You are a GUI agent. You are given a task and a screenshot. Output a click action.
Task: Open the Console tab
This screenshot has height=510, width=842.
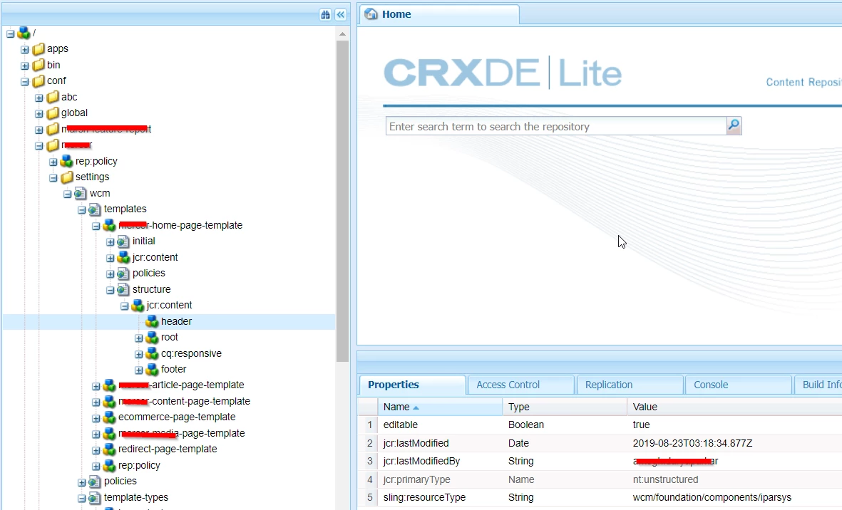tap(739, 385)
